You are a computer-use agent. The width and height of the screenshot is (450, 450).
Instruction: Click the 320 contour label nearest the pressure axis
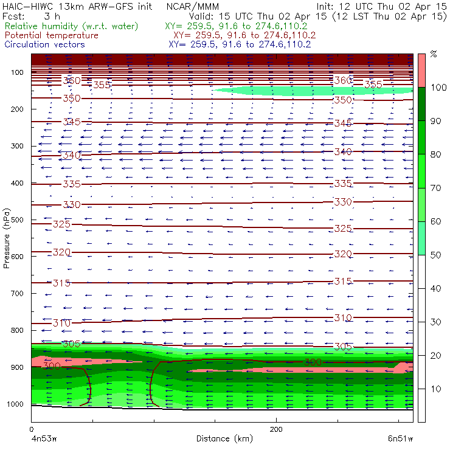[x=61, y=252]
